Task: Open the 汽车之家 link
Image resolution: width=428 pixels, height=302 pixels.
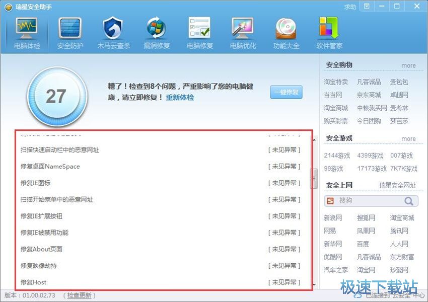Action: [336, 270]
